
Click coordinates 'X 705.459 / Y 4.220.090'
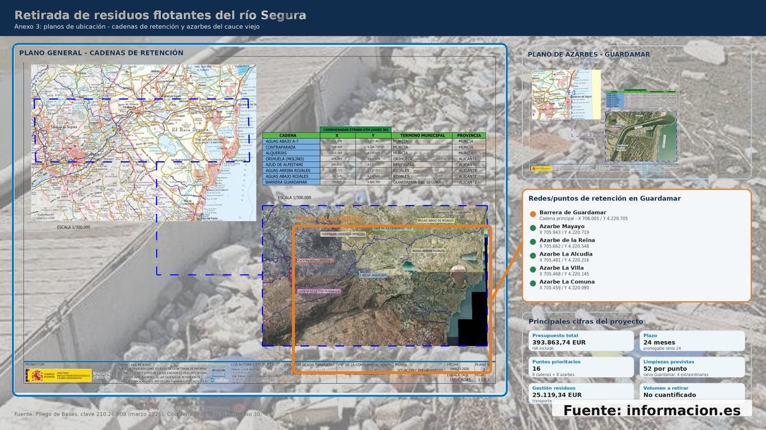(564, 288)
